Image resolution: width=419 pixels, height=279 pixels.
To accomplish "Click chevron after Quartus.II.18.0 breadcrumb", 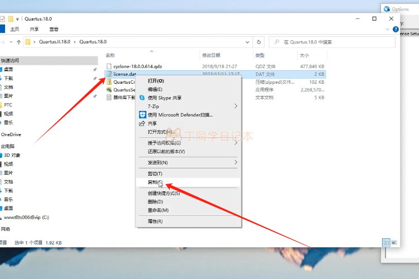I will (74, 42).
